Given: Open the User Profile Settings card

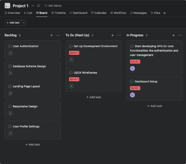Looking at the screenshot, I should [33, 130].
